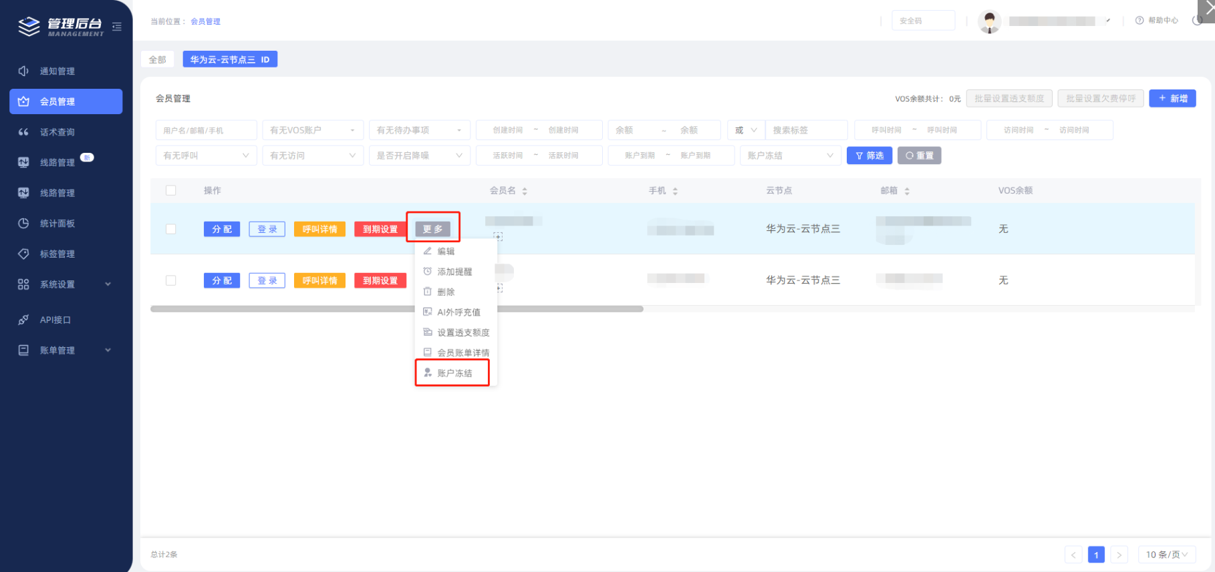Open 统计面板 via its pie chart icon

coord(23,224)
